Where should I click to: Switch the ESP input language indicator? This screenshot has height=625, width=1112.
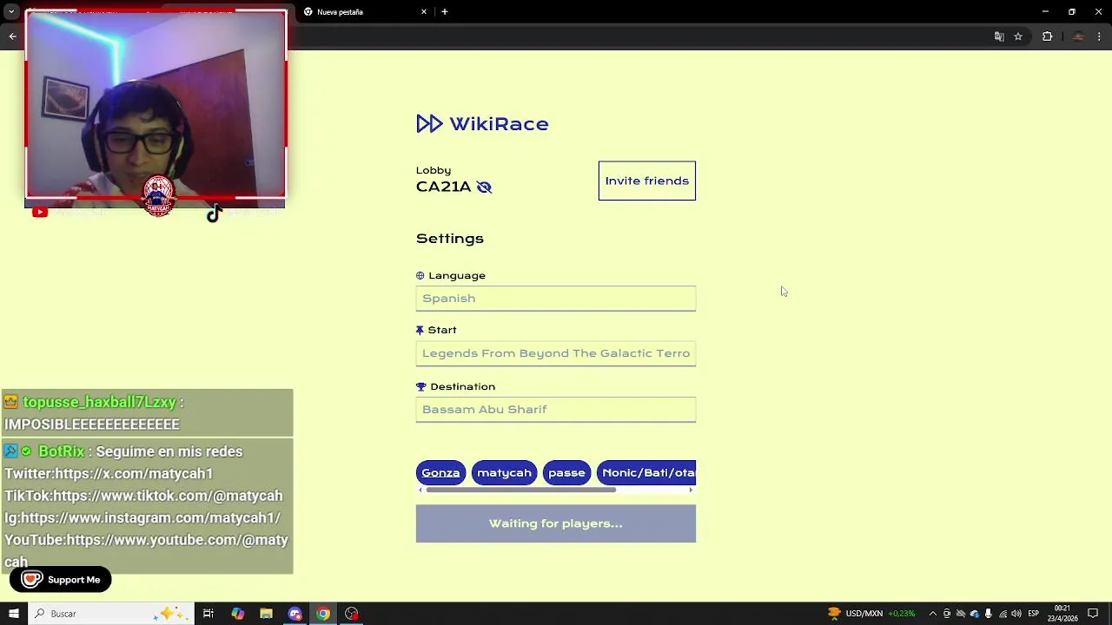pyautogui.click(x=1034, y=614)
